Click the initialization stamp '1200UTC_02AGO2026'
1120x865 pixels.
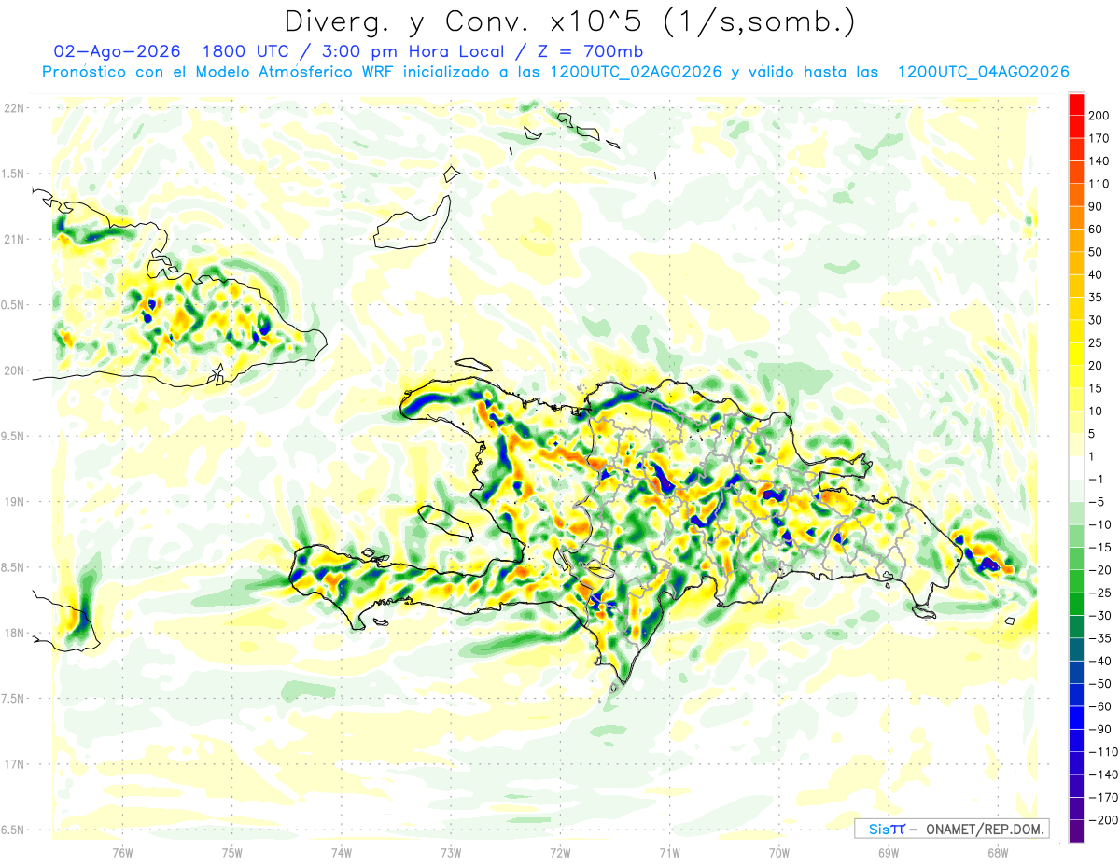pos(636,72)
